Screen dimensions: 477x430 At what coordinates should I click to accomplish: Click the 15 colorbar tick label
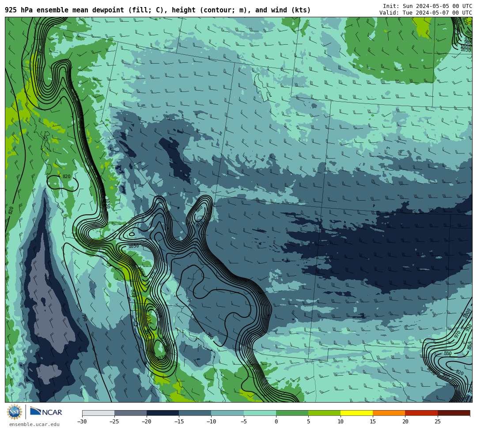[373, 422]
